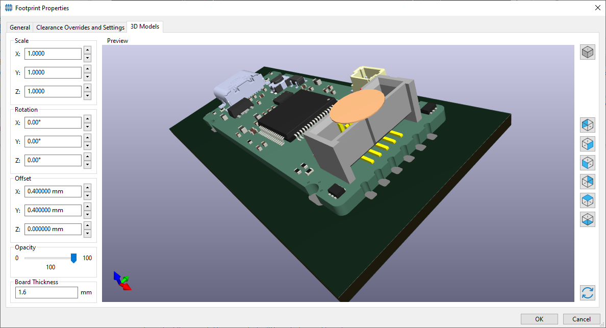Select the back view cube icon
The image size is (606, 328).
(x=588, y=182)
